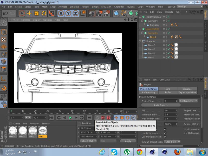The image size is (208, 156).
Task: Click the Render View clapperboard icon
Action: pos(92,13)
